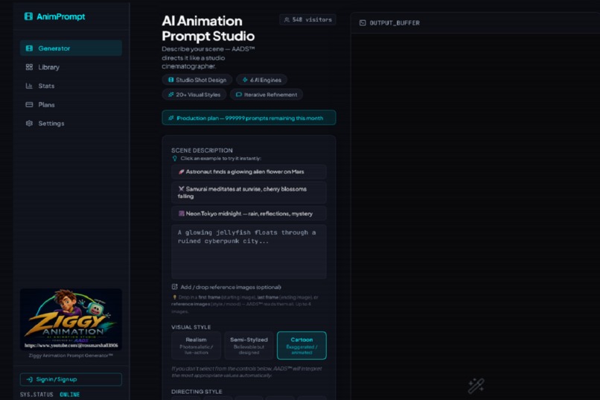Click the Generator film icon
600x400 pixels.
pos(29,48)
